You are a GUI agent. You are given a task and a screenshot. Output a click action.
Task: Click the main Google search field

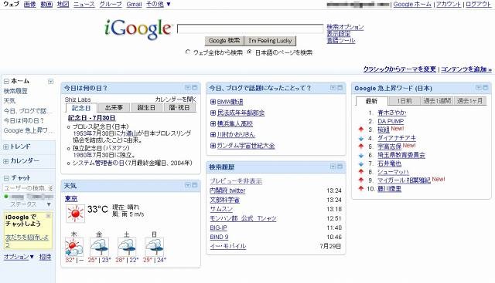point(250,29)
